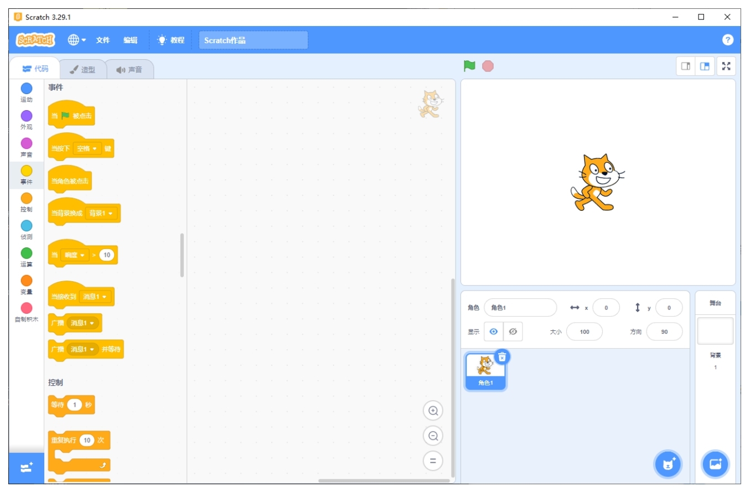Reset workspace zoom with equals icon
Image resolution: width=750 pixels, height=492 pixels.
(x=433, y=460)
